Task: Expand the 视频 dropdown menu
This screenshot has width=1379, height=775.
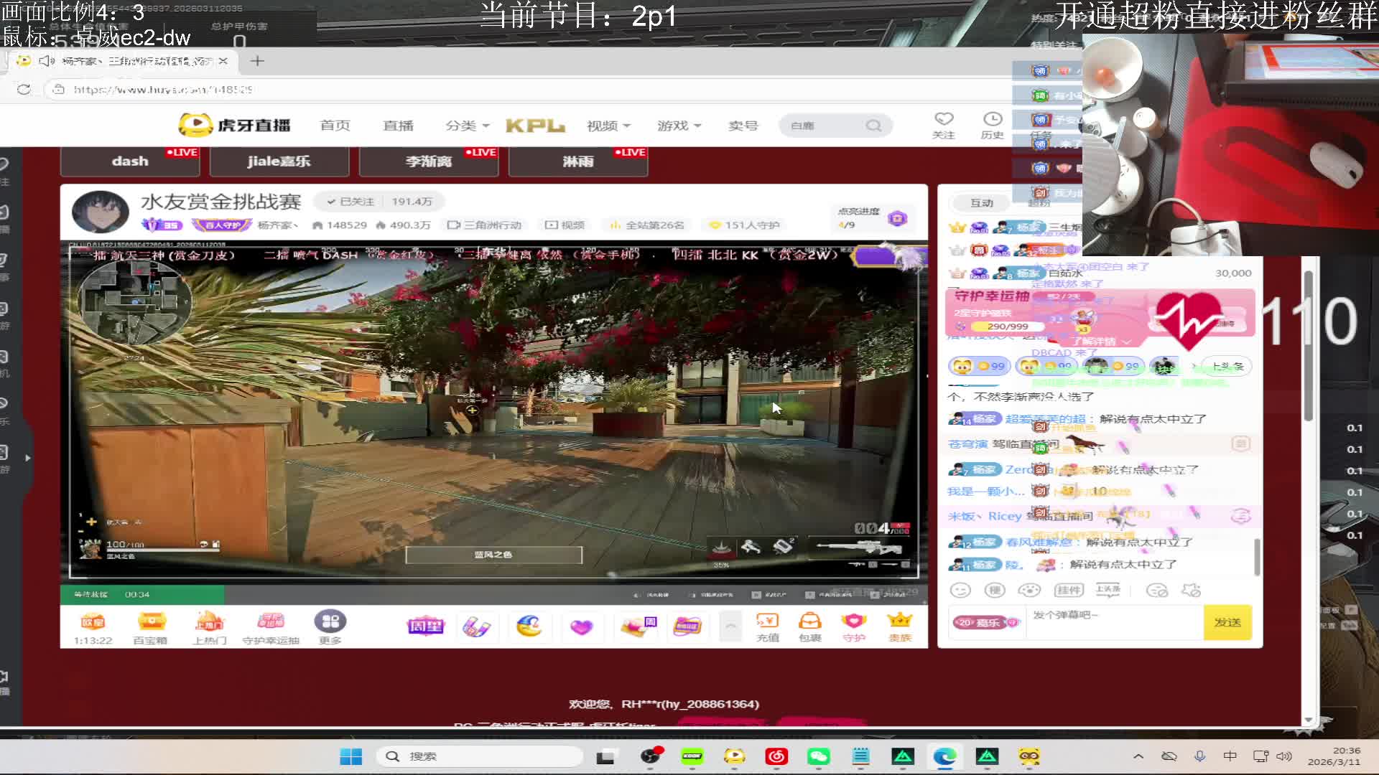Action: pos(608,126)
